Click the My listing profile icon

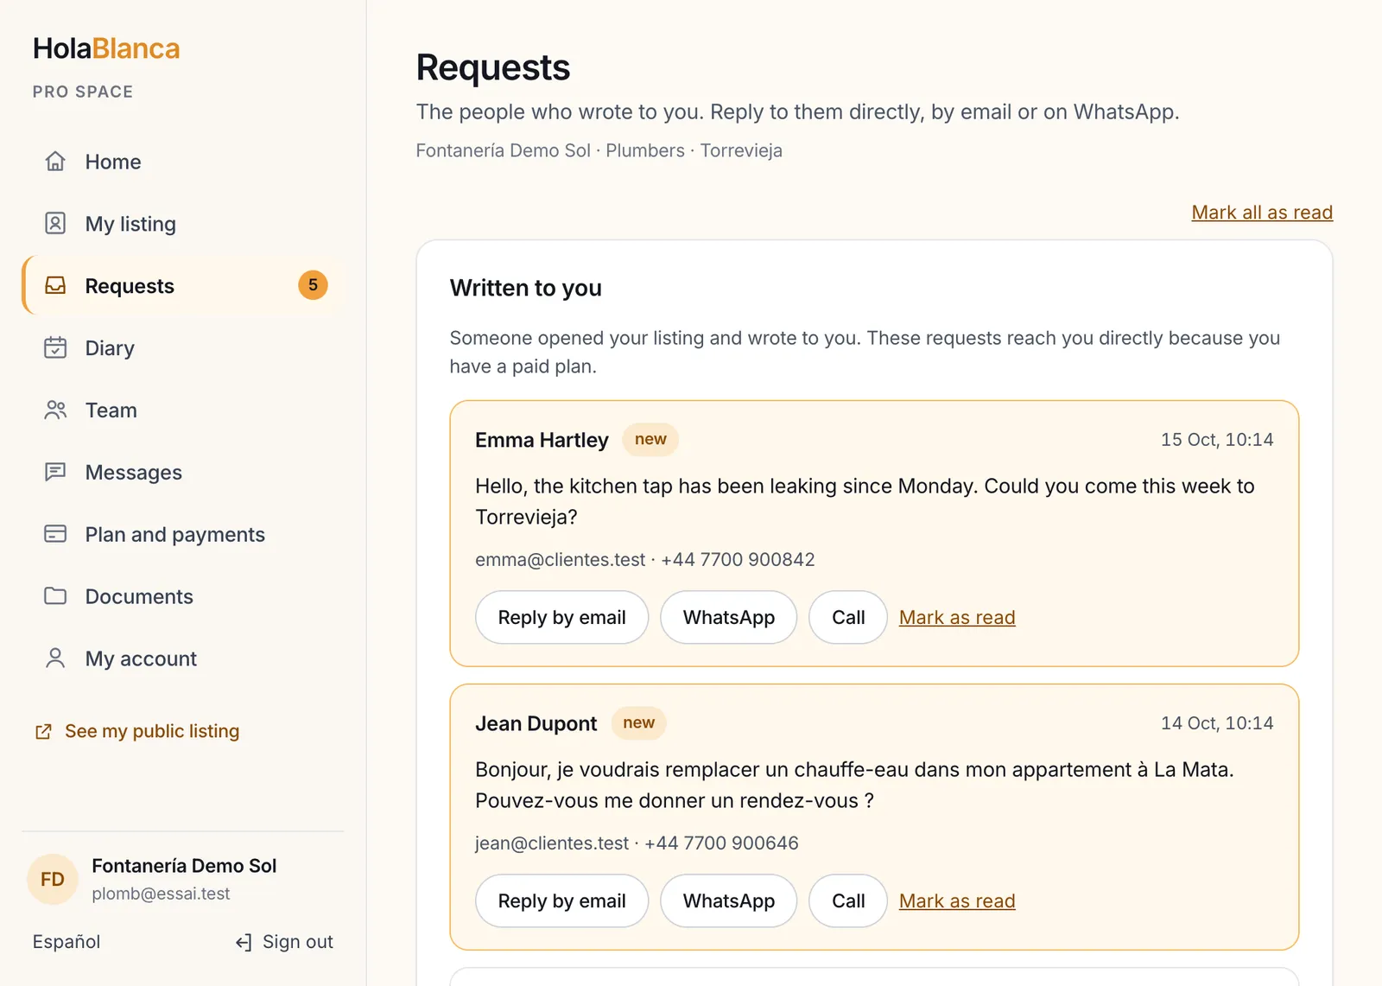[x=55, y=224]
